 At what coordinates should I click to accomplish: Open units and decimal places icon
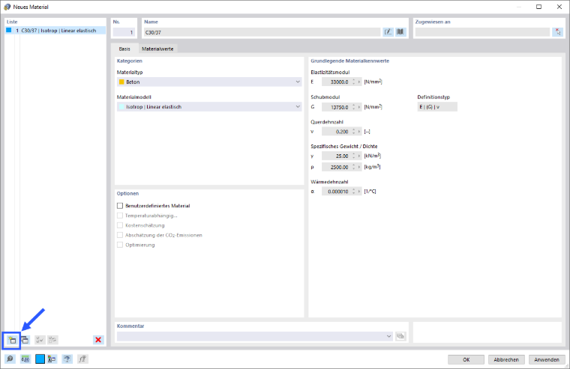click(25, 359)
